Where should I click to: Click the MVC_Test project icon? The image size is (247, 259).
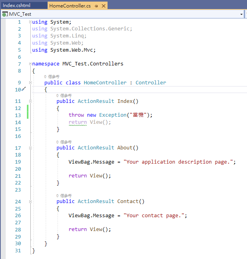[x=5, y=14]
